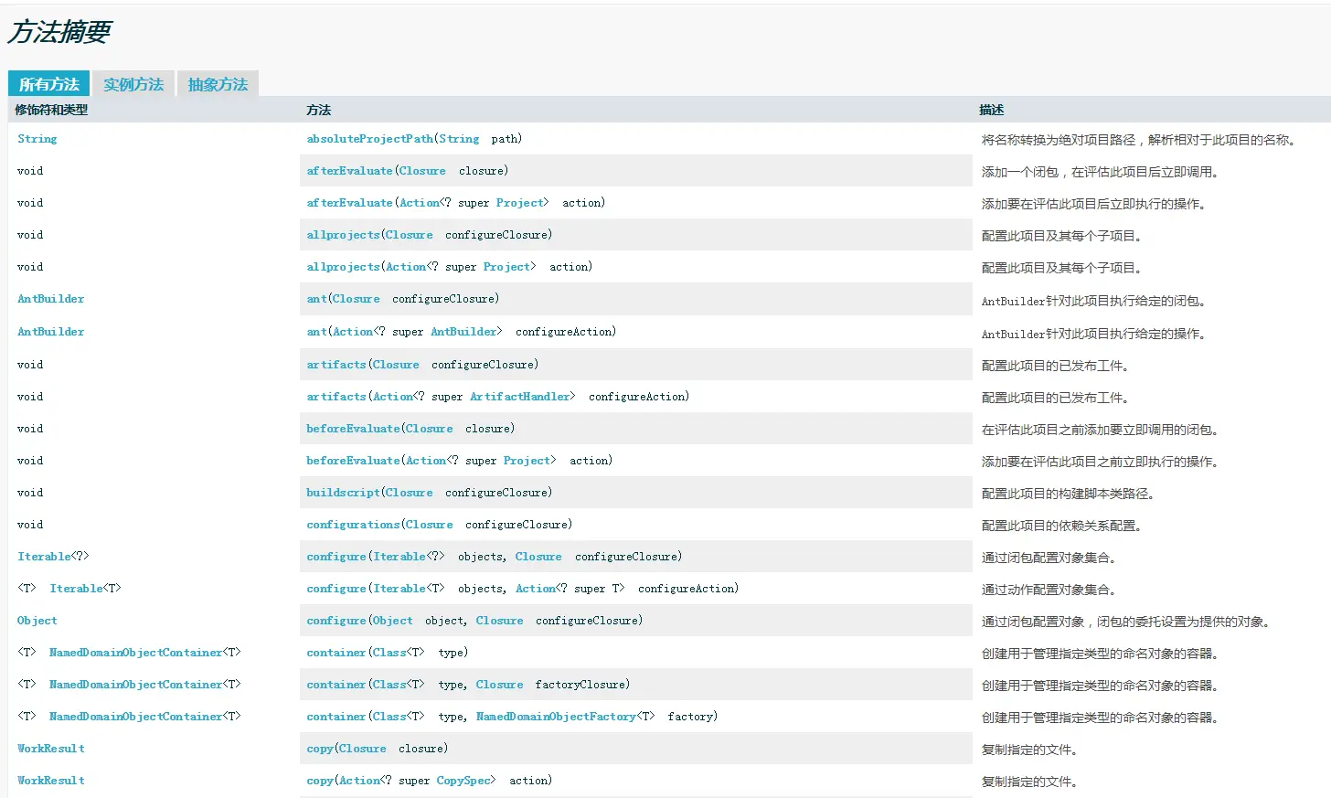Open AntBuilder parameter link in ant(Action) row
Image resolution: width=1331 pixels, height=798 pixels.
[463, 332]
